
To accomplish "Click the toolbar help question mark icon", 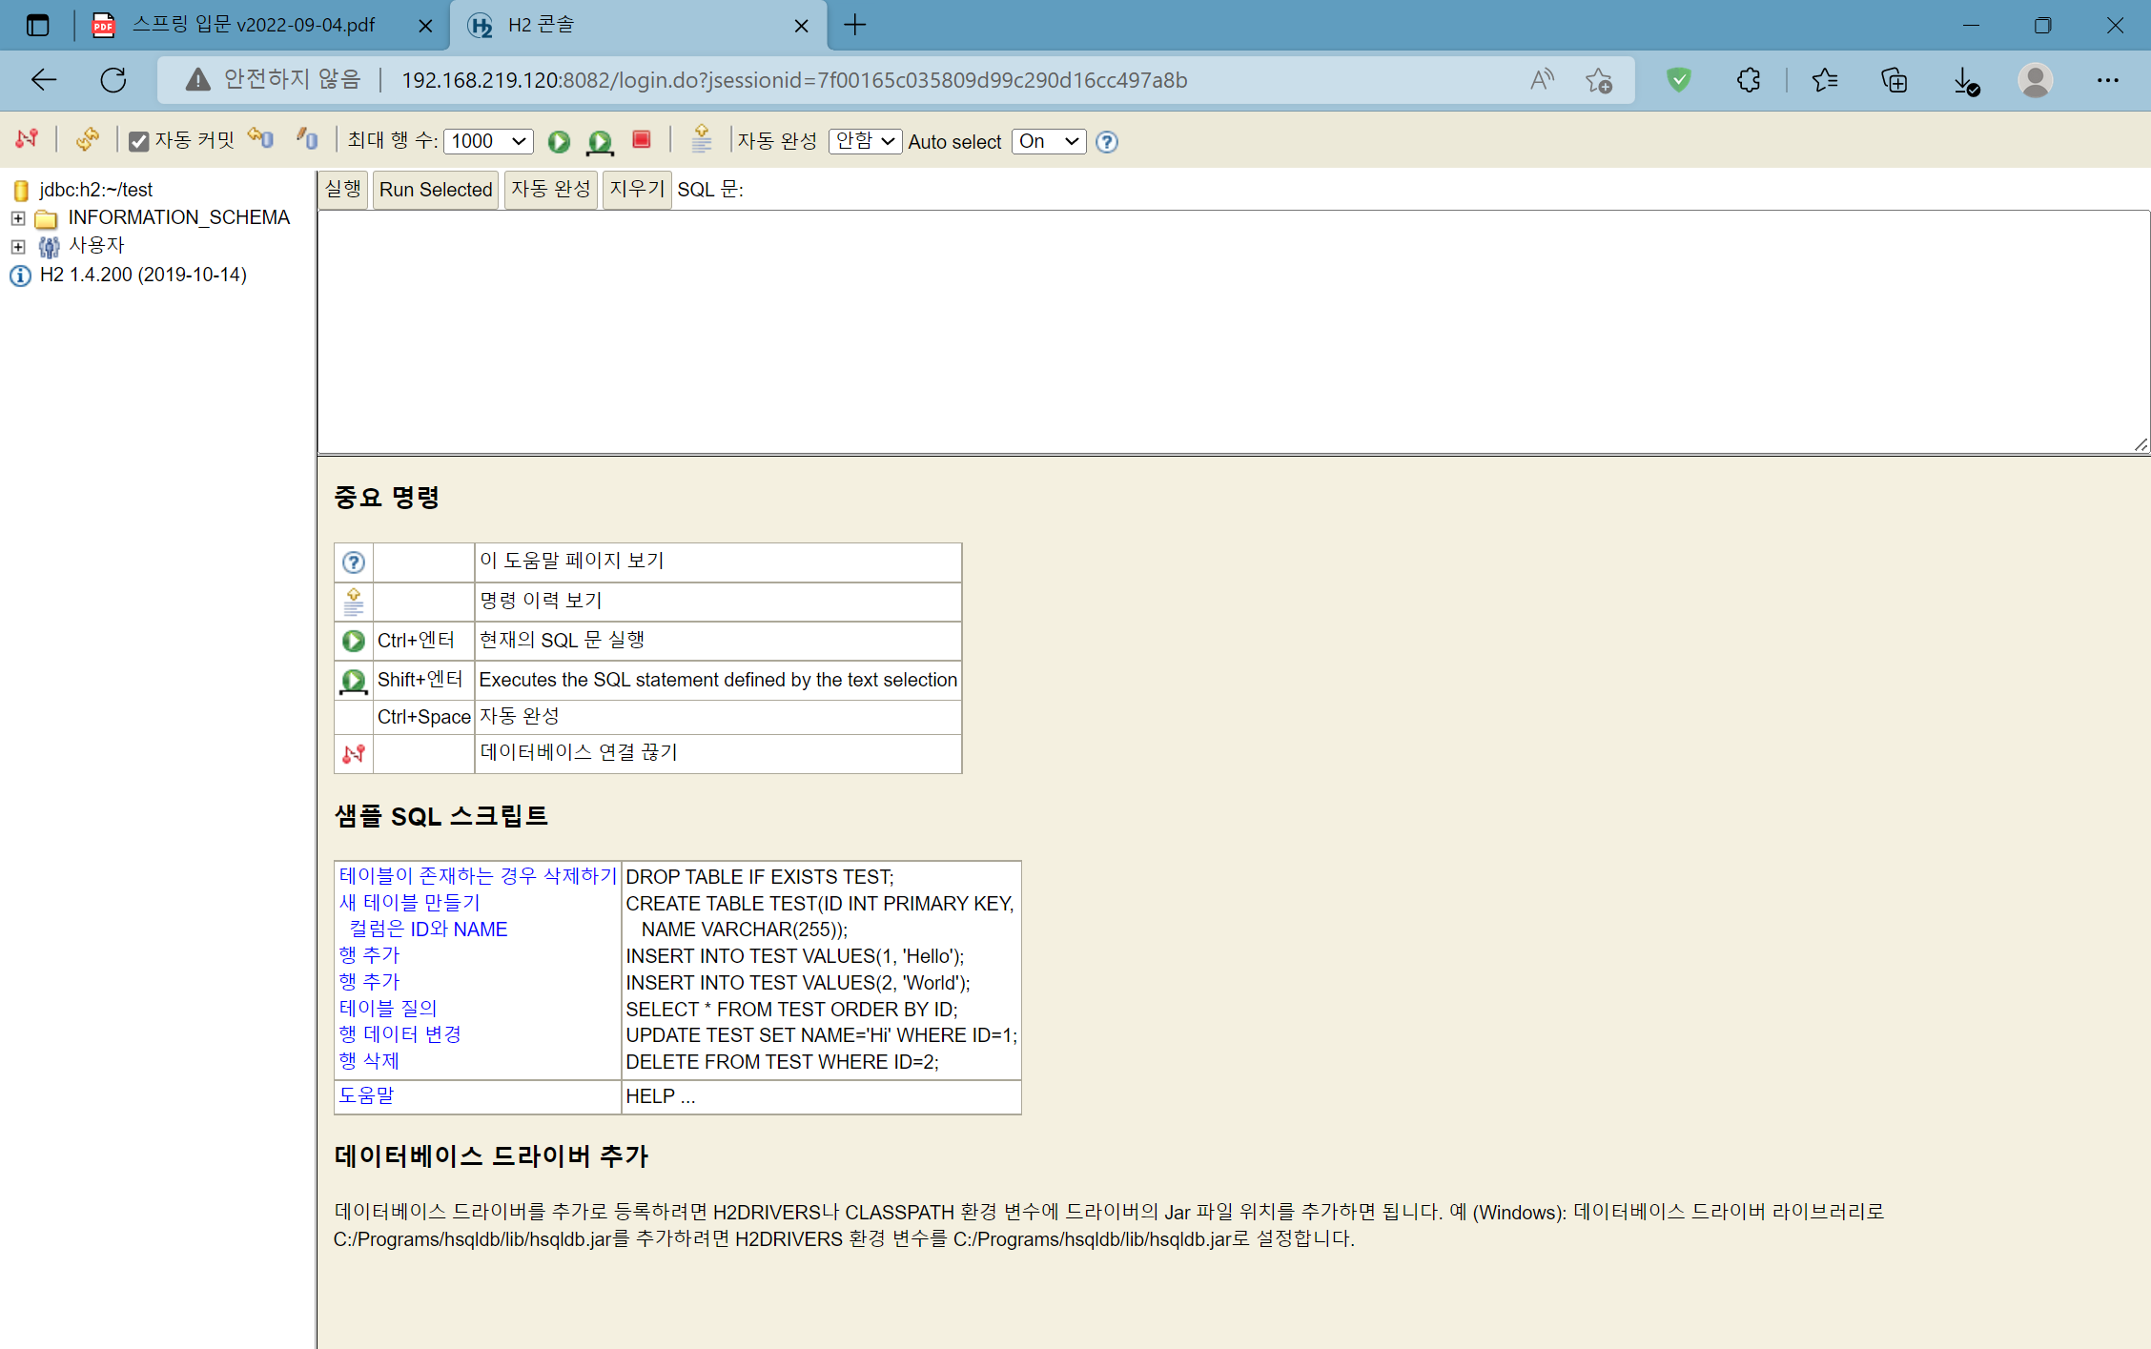I will [1106, 142].
